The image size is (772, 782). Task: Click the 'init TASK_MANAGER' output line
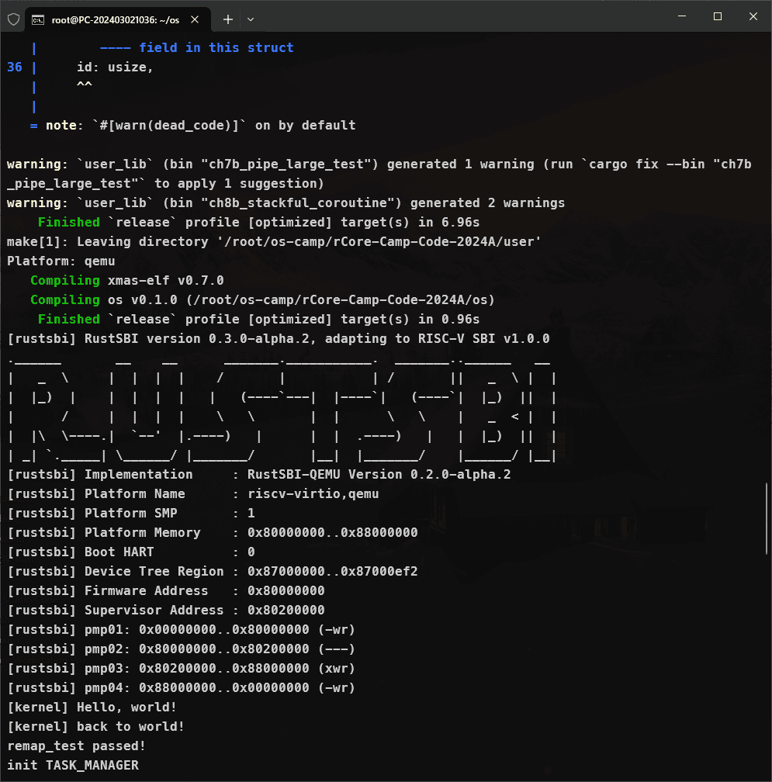click(x=73, y=766)
